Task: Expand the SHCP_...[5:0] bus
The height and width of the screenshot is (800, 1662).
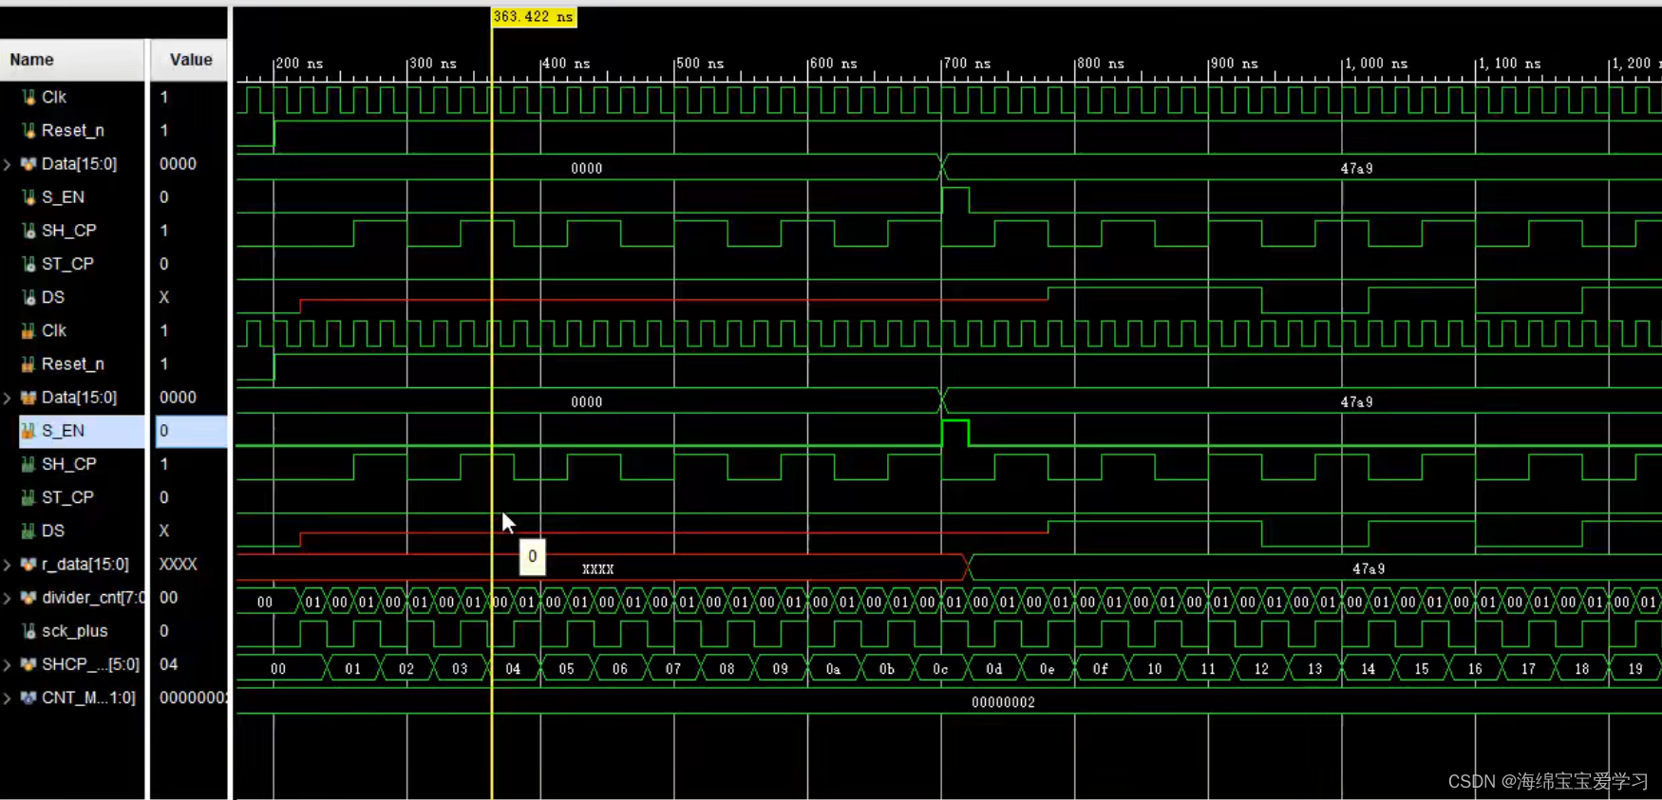Action: 8,664
